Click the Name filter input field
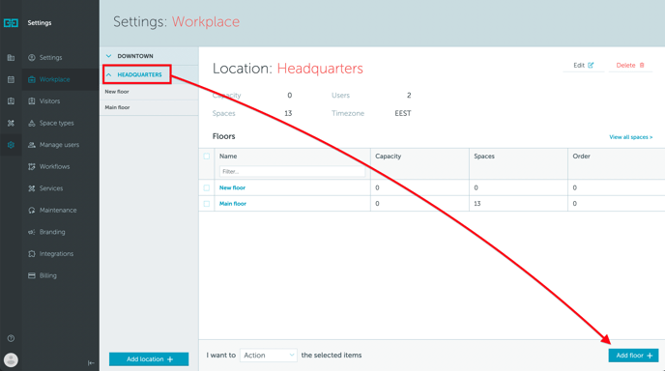Viewport: 665px width, 371px height. pyautogui.click(x=292, y=171)
